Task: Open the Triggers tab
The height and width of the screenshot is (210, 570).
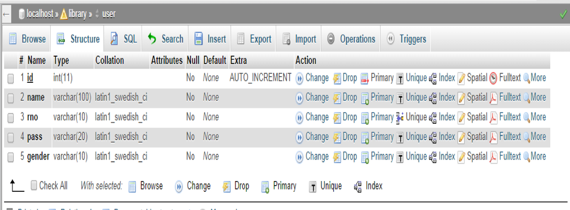Action: [406, 39]
